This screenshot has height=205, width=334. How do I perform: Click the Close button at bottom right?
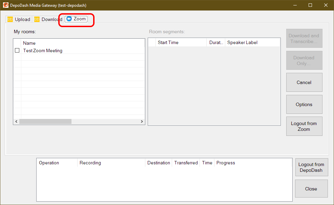311,189
